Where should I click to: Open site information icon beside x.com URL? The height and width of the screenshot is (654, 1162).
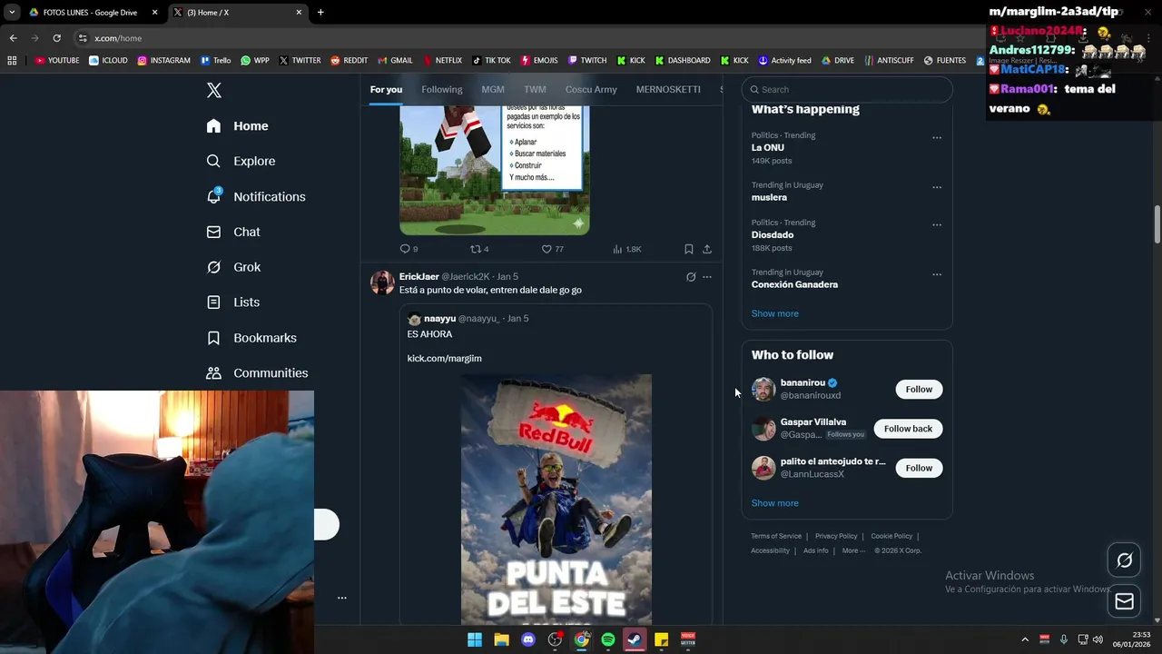83,38
